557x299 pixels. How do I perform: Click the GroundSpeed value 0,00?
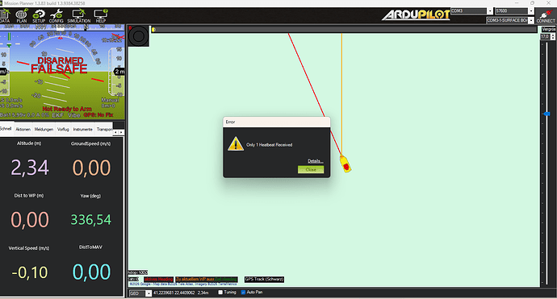coord(91,168)
